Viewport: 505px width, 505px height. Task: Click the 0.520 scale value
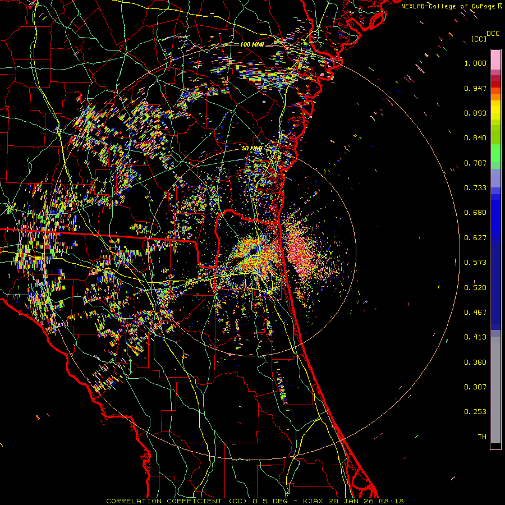(475, 288)
